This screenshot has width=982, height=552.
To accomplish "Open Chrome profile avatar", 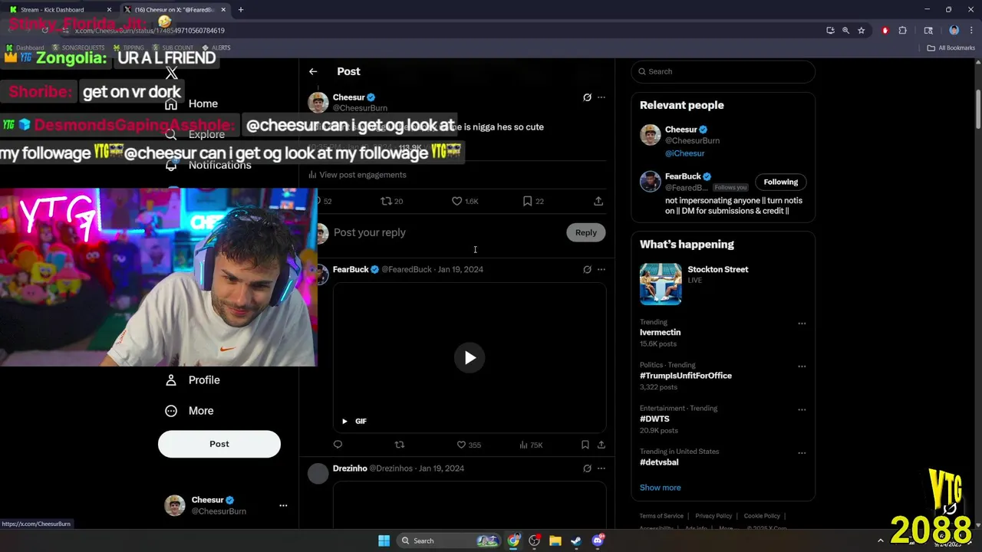I will [x=954, y=31].
